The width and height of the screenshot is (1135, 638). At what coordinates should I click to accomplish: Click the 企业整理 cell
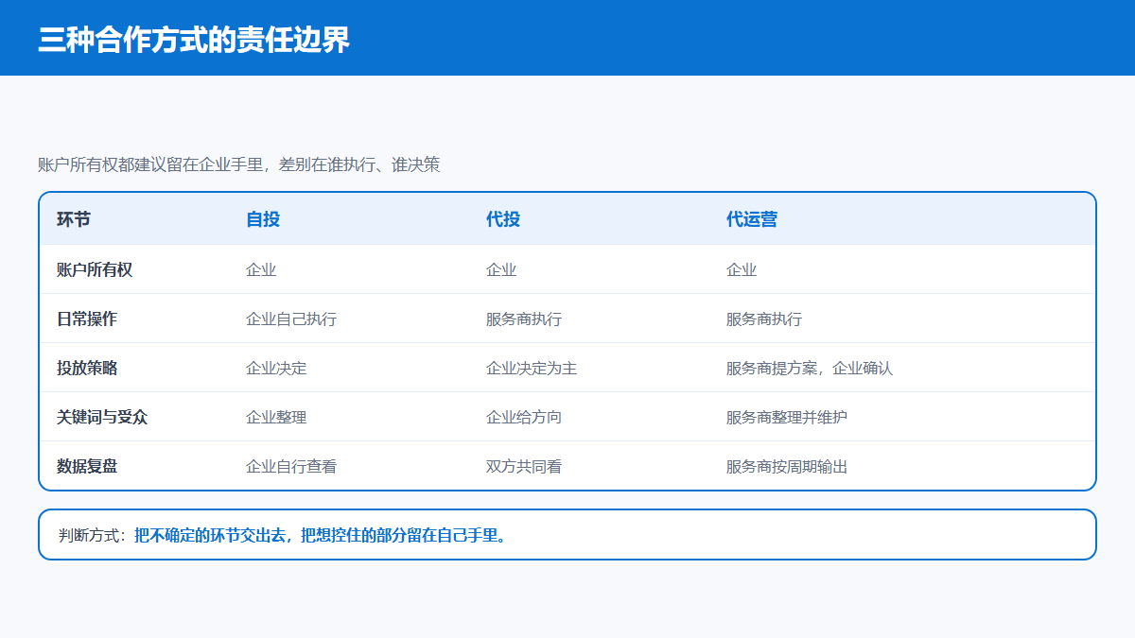point(276,417)
